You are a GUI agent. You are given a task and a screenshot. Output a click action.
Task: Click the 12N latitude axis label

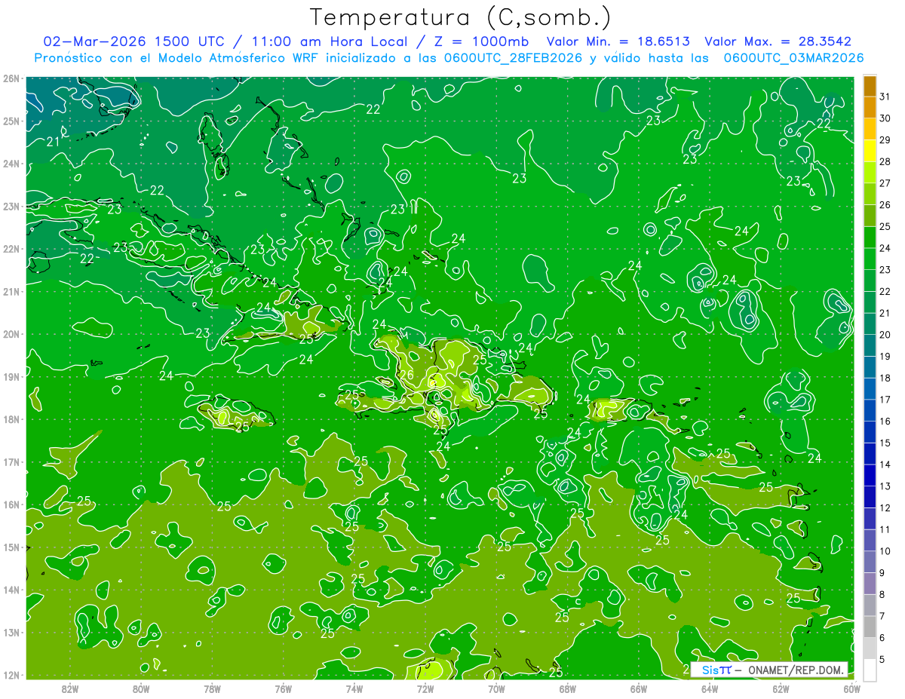pyautogui.click(x=11, y=675)
